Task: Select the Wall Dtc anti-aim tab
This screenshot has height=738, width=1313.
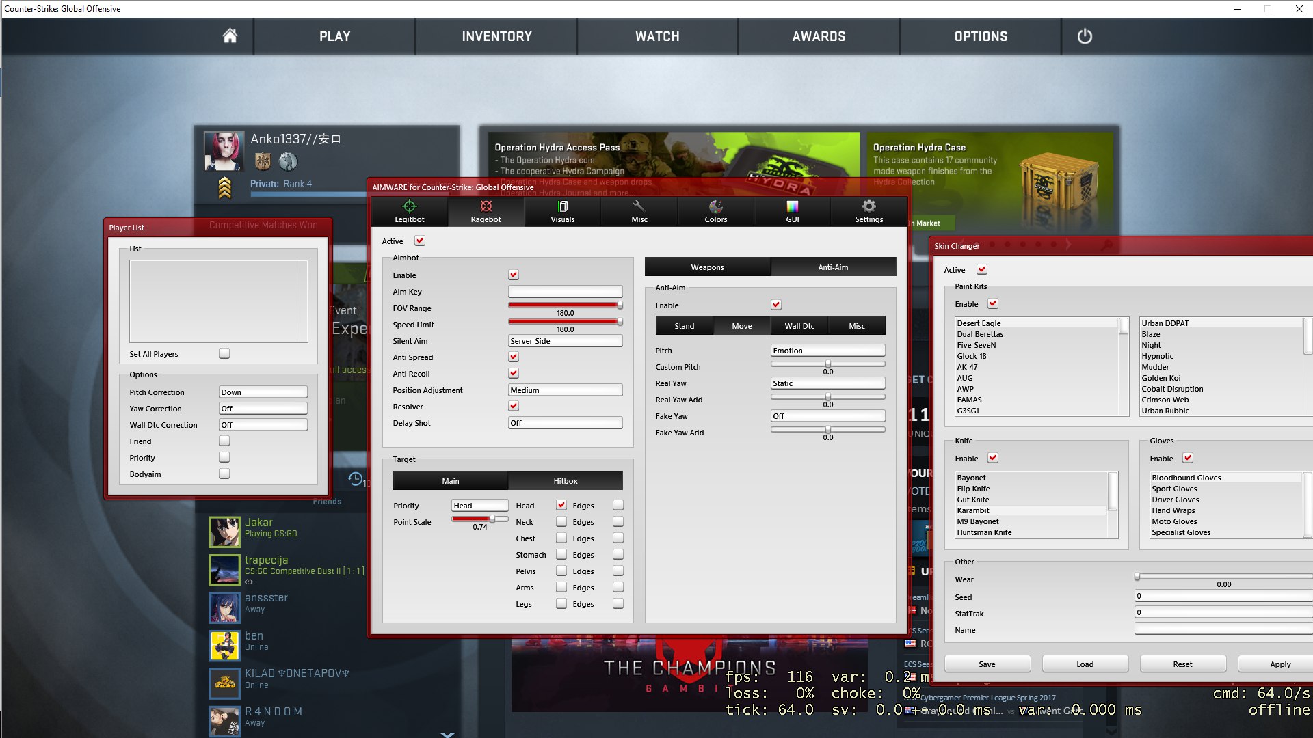Action: [x=799, y=326]
